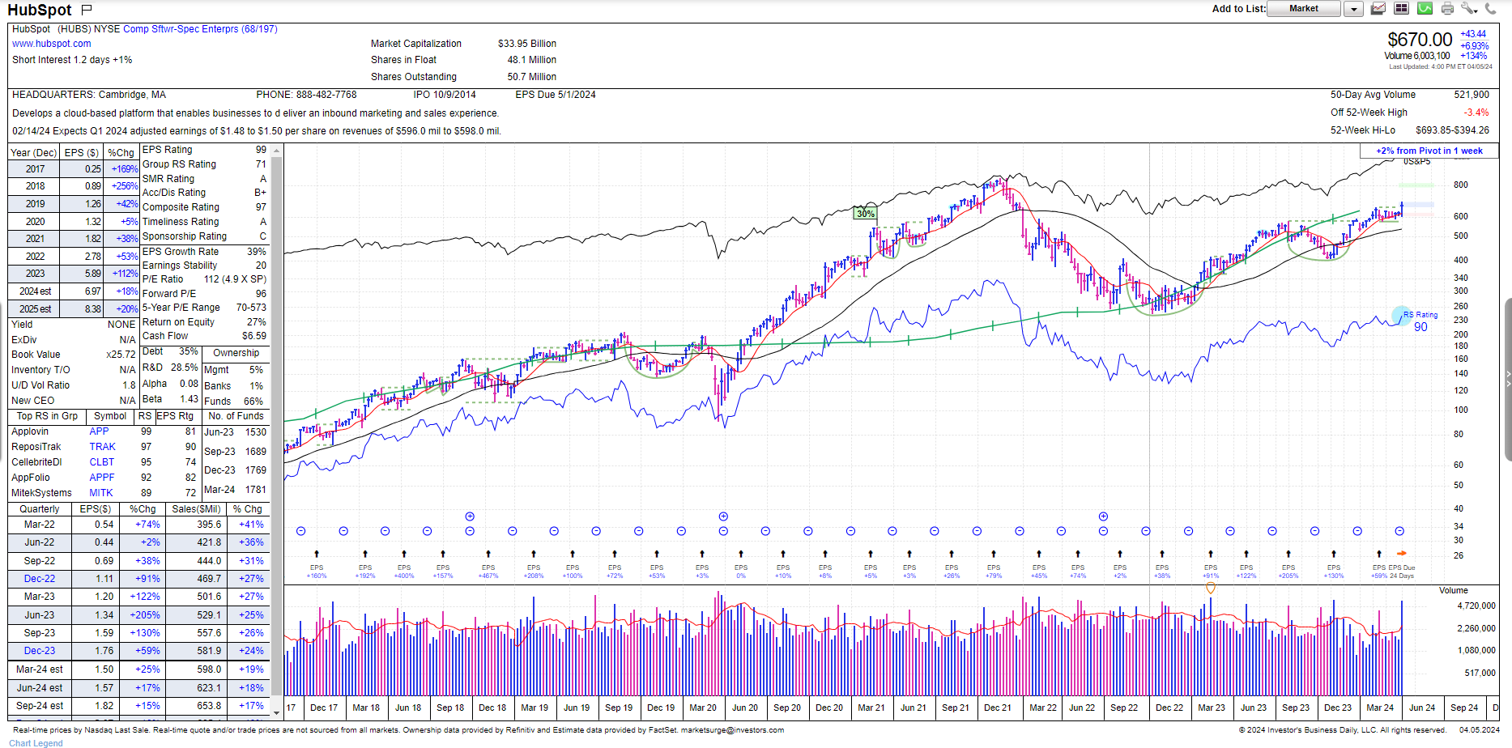This screenshot has height=748, width=1512.
Task: Print the chart using printer icon
Action: point(1447,9)
